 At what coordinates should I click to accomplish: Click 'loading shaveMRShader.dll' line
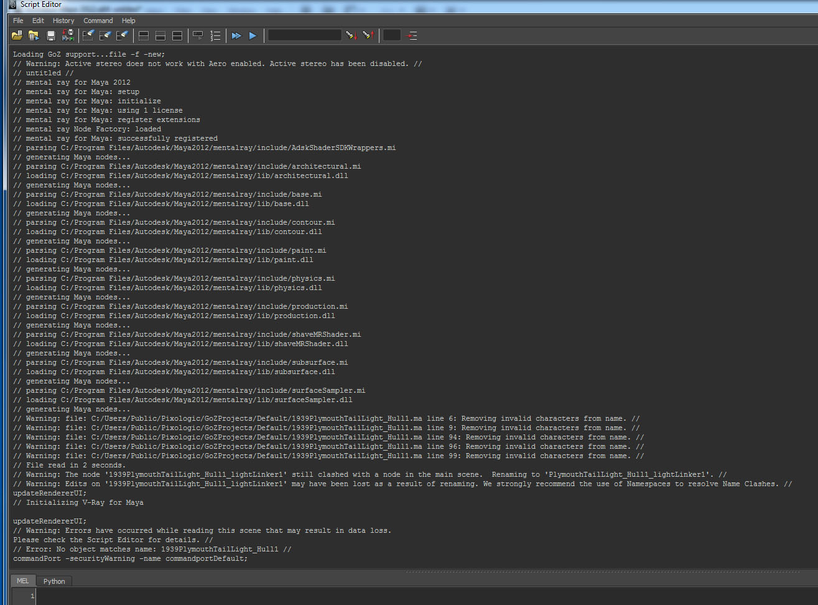coord(180,344)
